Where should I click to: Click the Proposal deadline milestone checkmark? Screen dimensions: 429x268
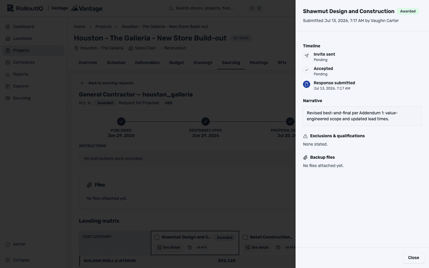290,121
